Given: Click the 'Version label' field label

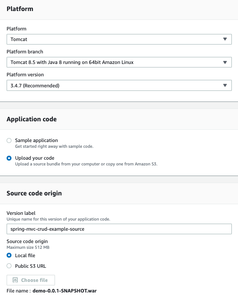Looking at the screenshot, I should 21,213.
